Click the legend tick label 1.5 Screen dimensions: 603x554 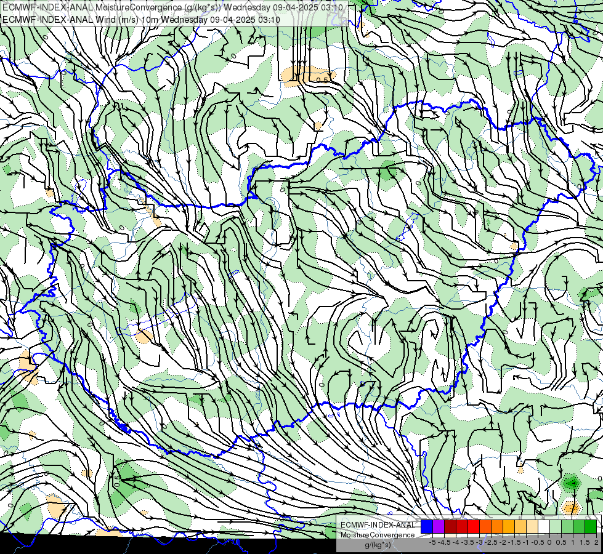point(584,542)
